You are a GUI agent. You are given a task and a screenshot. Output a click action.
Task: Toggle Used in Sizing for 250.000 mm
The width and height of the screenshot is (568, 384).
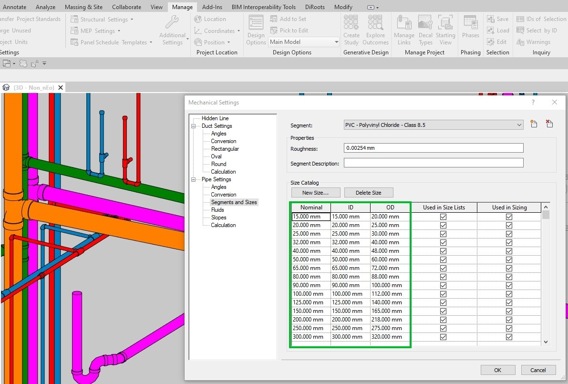tap(509, 328)
